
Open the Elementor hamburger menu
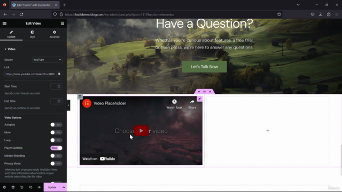(5, 23)
